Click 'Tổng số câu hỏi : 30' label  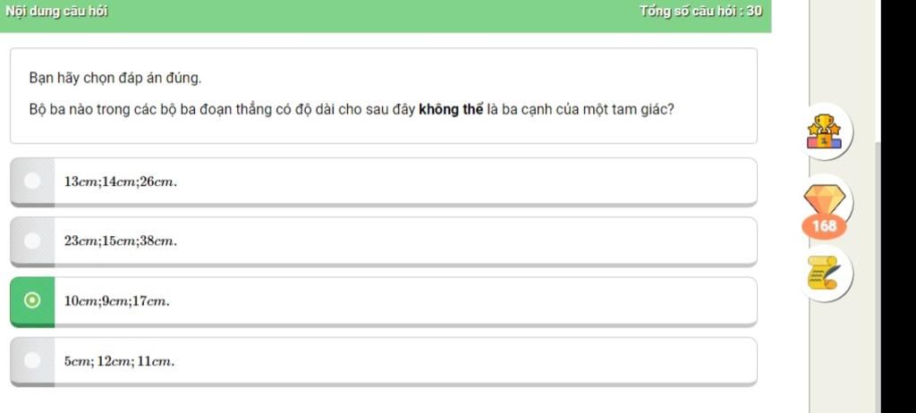pyautogui.click(x=700, y=11)
